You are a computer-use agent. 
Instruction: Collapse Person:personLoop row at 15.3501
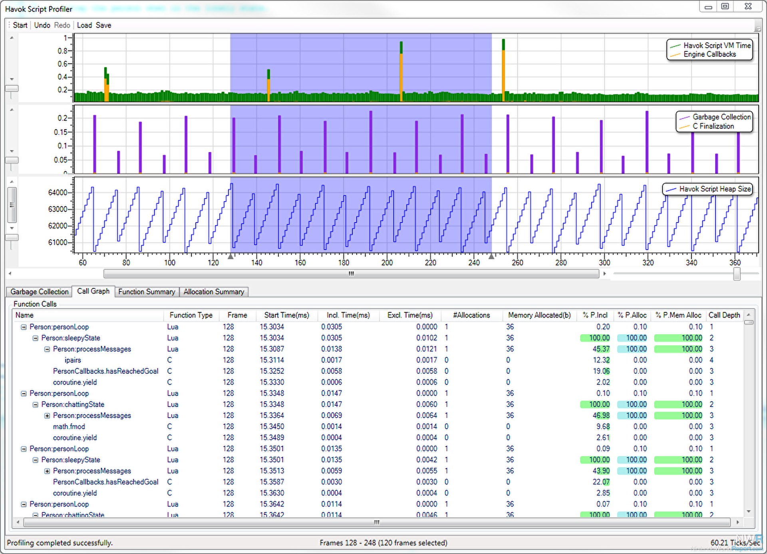pos(24,449)
